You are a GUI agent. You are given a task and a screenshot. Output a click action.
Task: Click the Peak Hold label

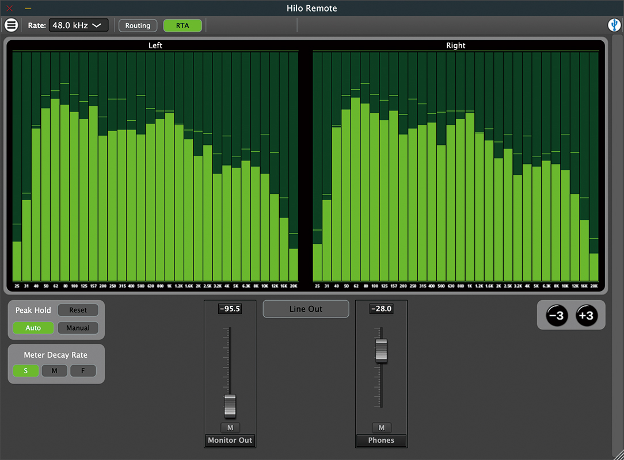[33, 310]
